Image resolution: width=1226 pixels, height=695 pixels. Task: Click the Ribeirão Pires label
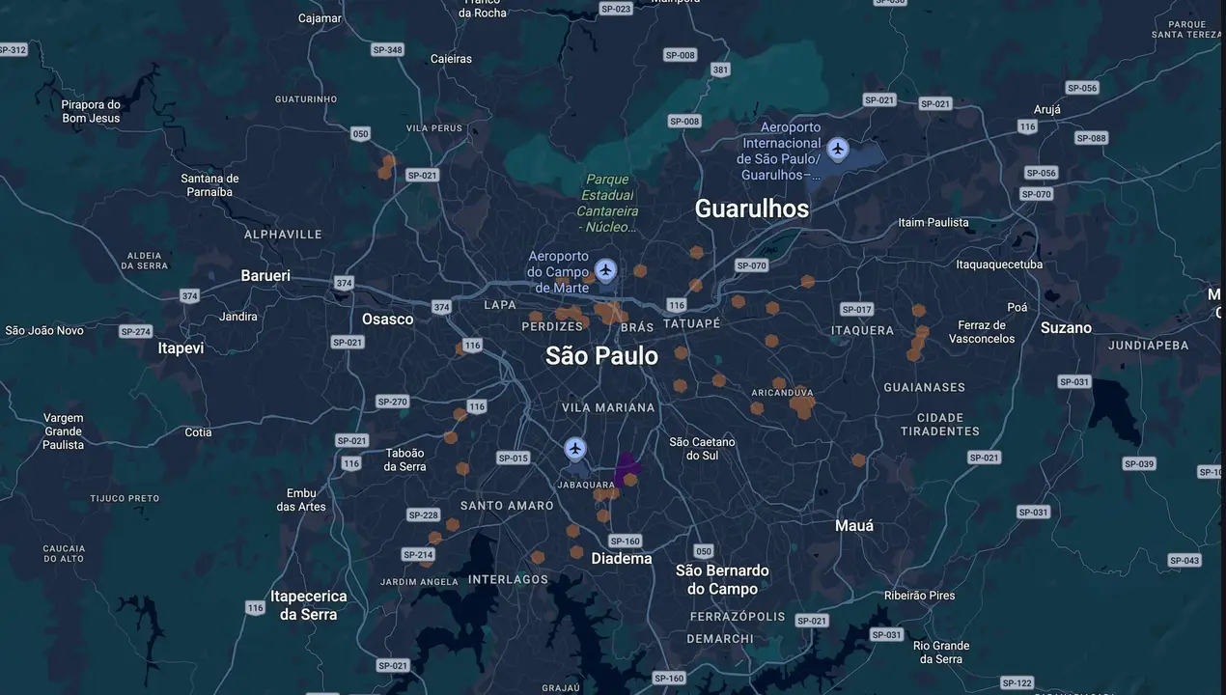pos(919,596)
